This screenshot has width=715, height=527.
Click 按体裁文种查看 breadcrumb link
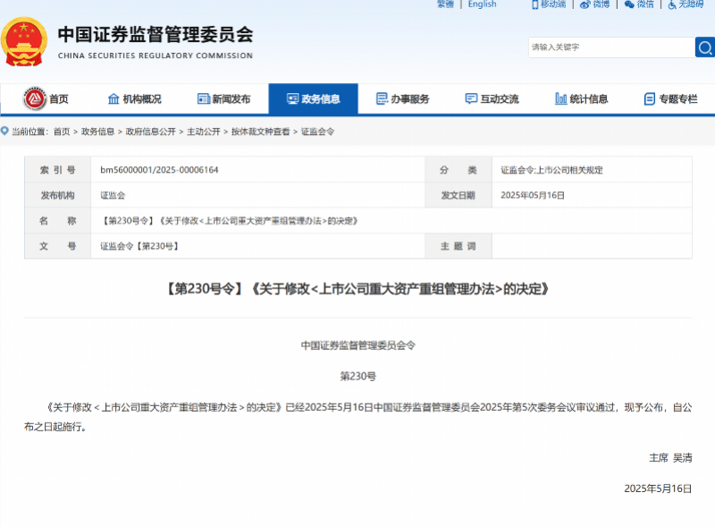260,132
